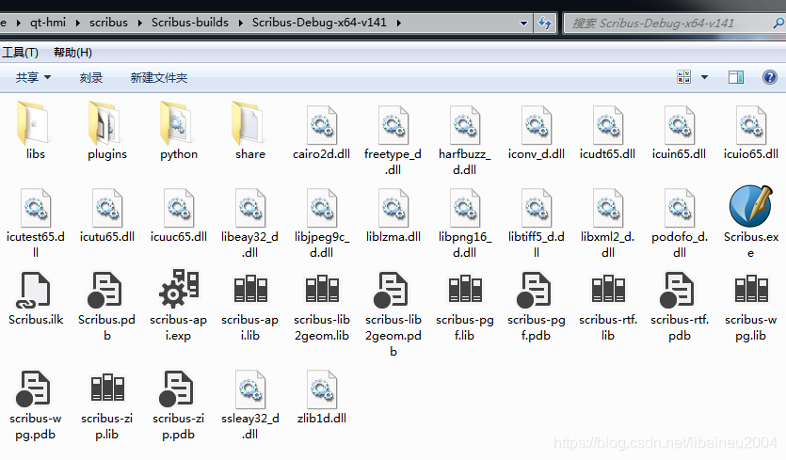Open the share folder

[x=249, y=123]
